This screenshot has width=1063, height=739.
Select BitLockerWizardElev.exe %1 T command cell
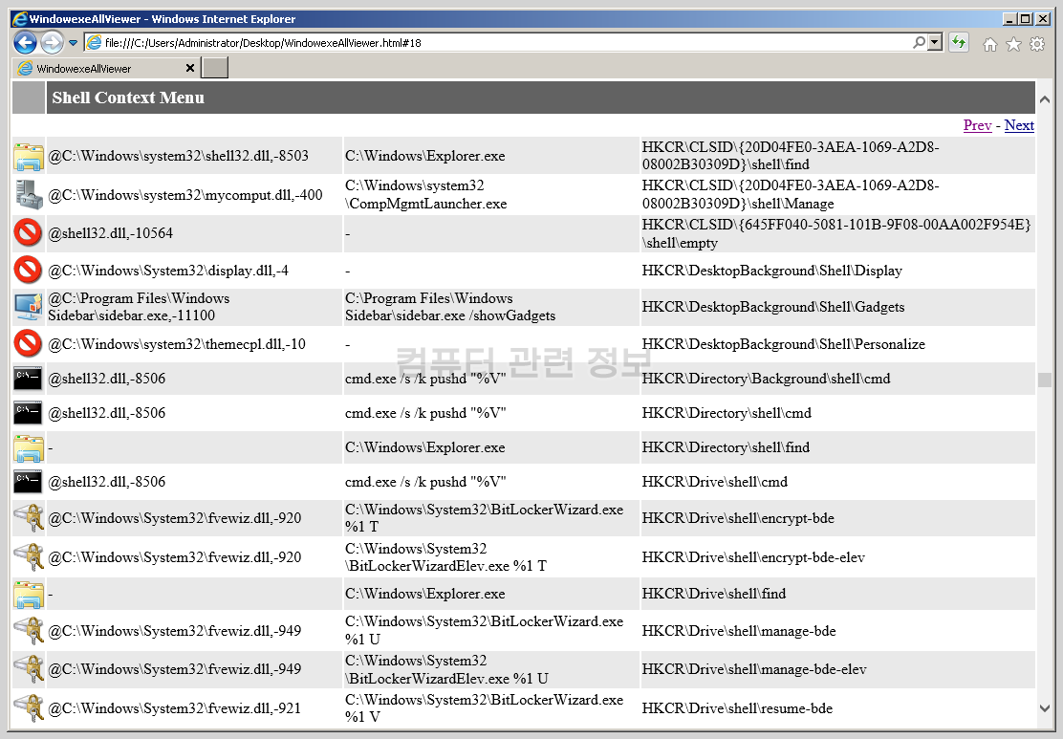[x=490, y=556]
